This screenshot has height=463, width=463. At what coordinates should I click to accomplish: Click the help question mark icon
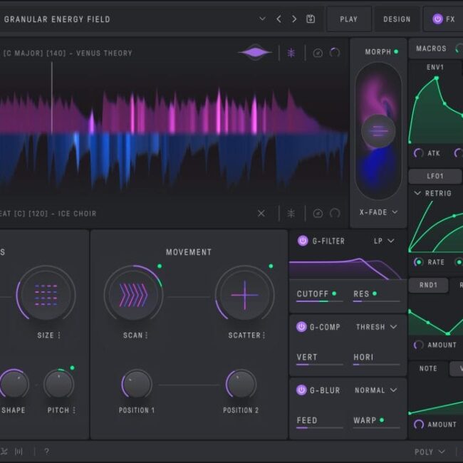pyautogui.click(x=46, y=452)
